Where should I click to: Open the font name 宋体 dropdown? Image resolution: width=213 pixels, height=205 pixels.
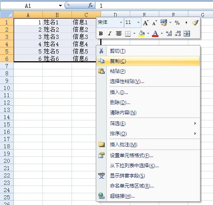121,22
